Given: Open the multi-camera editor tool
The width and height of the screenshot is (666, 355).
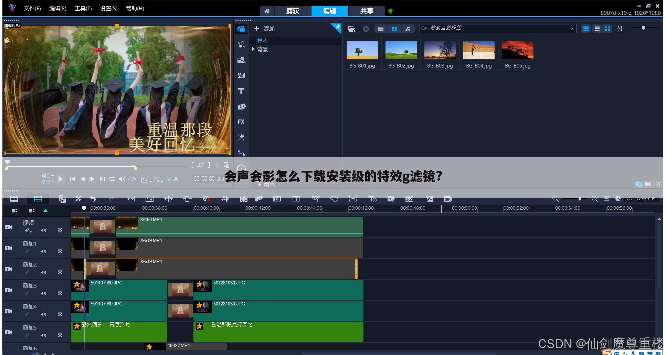Looking at the screenshot, I should (x=296, y=199).
